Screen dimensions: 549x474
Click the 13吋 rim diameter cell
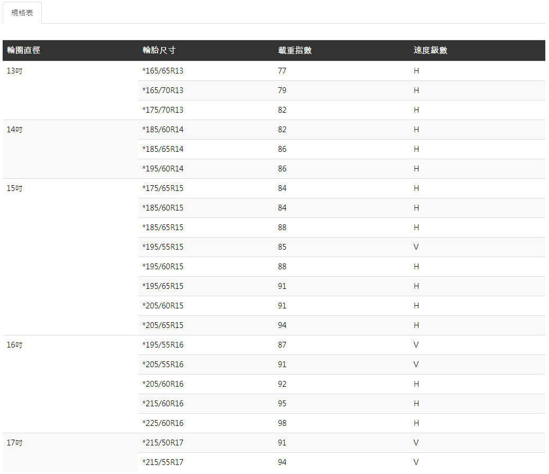14,71
